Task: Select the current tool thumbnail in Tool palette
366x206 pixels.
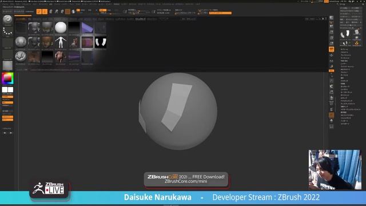Action: pos(345,34)
